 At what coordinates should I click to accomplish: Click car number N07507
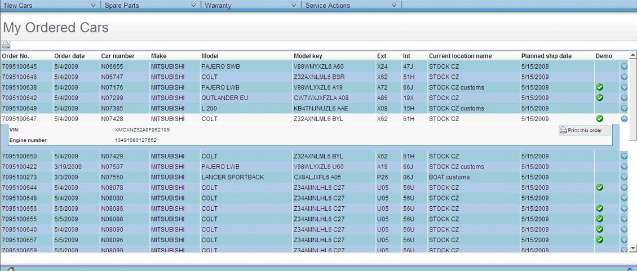[112, 167]
